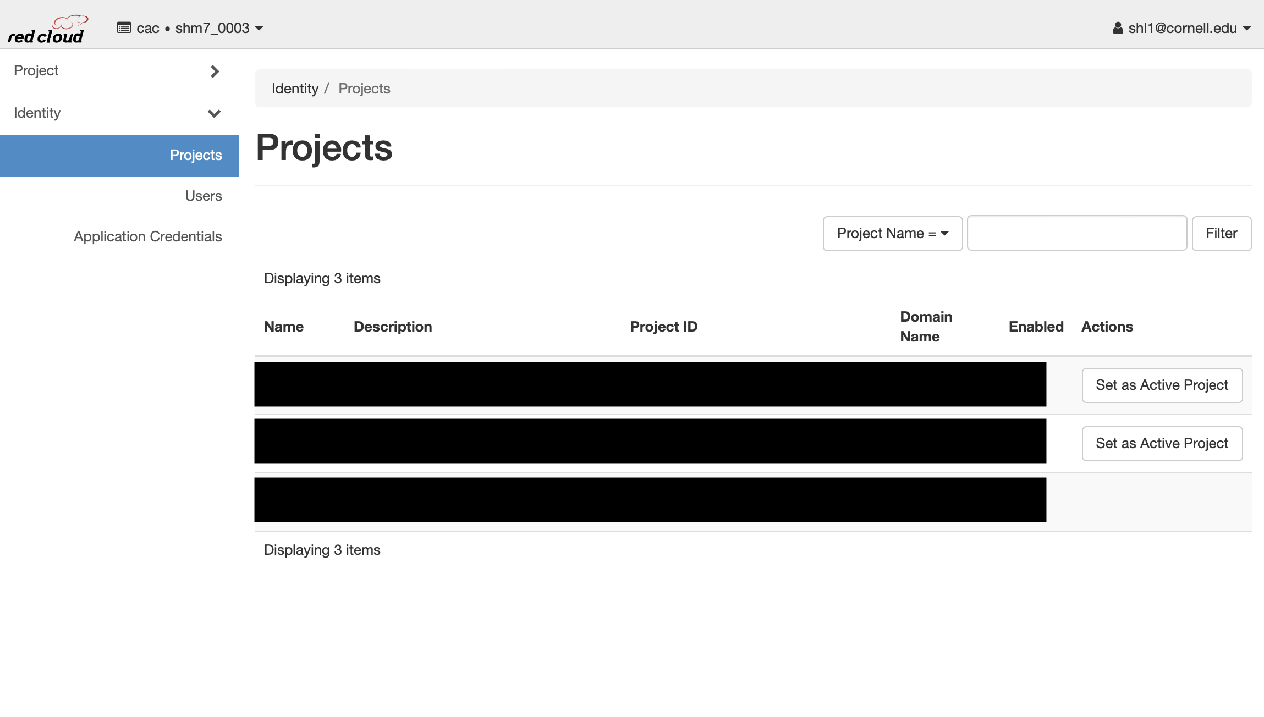Click the Application Credentials link
Screen dimensions: 1264x717
click(147, 236)
